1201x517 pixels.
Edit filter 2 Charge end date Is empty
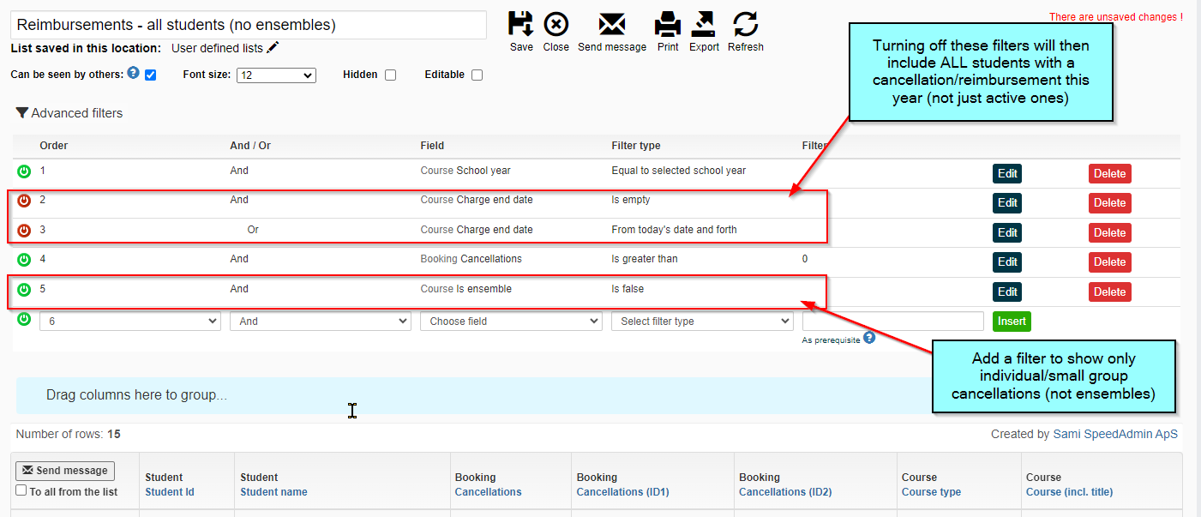click(x=1007, y=203)
